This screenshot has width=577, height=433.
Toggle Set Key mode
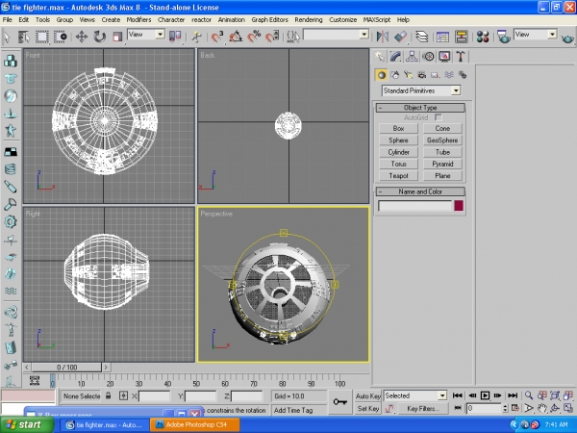coord(367,408)
